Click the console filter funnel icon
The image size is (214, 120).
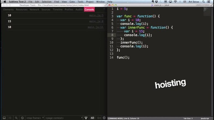coord(86,118)
